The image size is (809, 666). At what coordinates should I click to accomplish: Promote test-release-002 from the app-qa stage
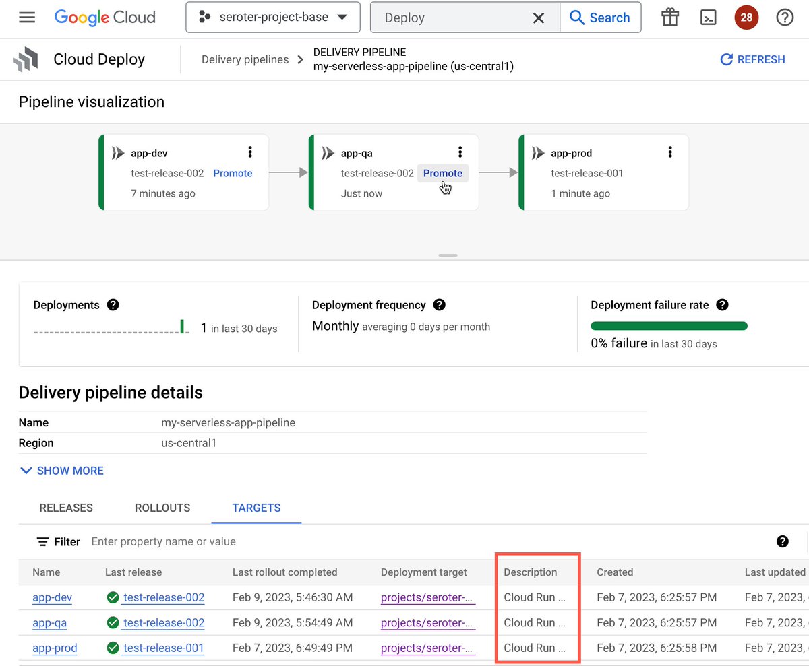[x=443, y=173]
